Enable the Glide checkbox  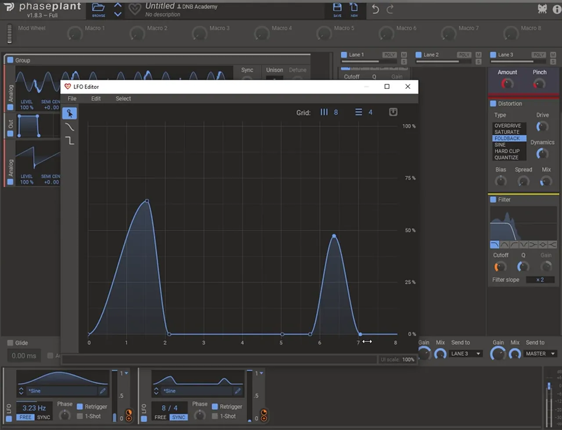click(11, 343)
